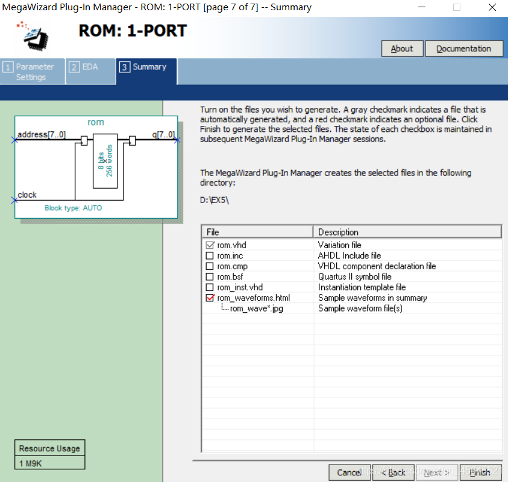Image resolution: width=508 pixels, height=482 pixels.
Task: Enable the rom.inc checkbox
Action: tap(210, 255)
